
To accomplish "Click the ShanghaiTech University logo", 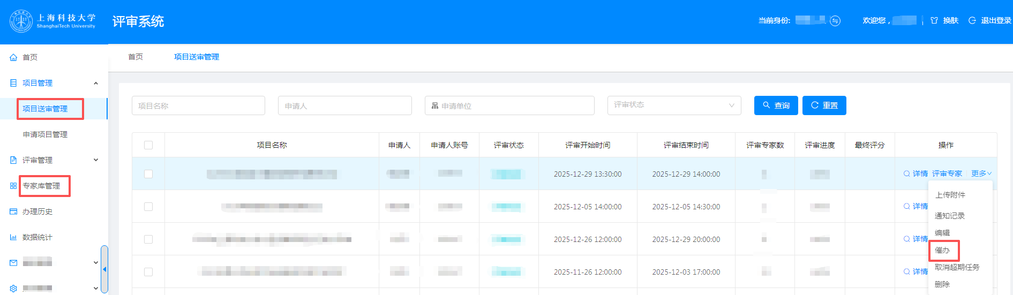I will tap(21, 21).
